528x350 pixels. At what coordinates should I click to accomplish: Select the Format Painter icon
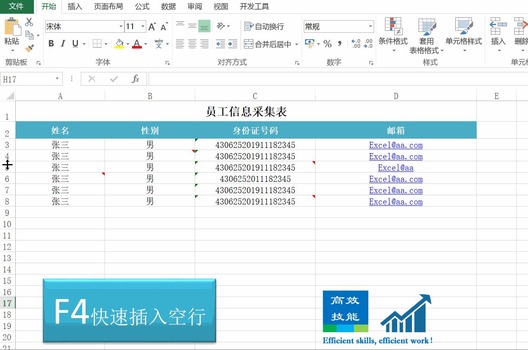click(29, 48)
